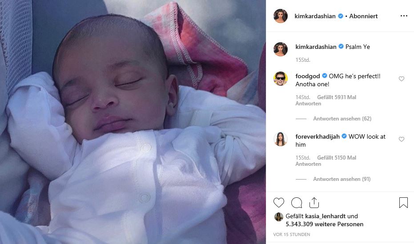Expand Antworten ansehen (62) replies
Image resolution: width=414 pixels, height=244 pixels.
pyautogui.click(x=342, y=119)
